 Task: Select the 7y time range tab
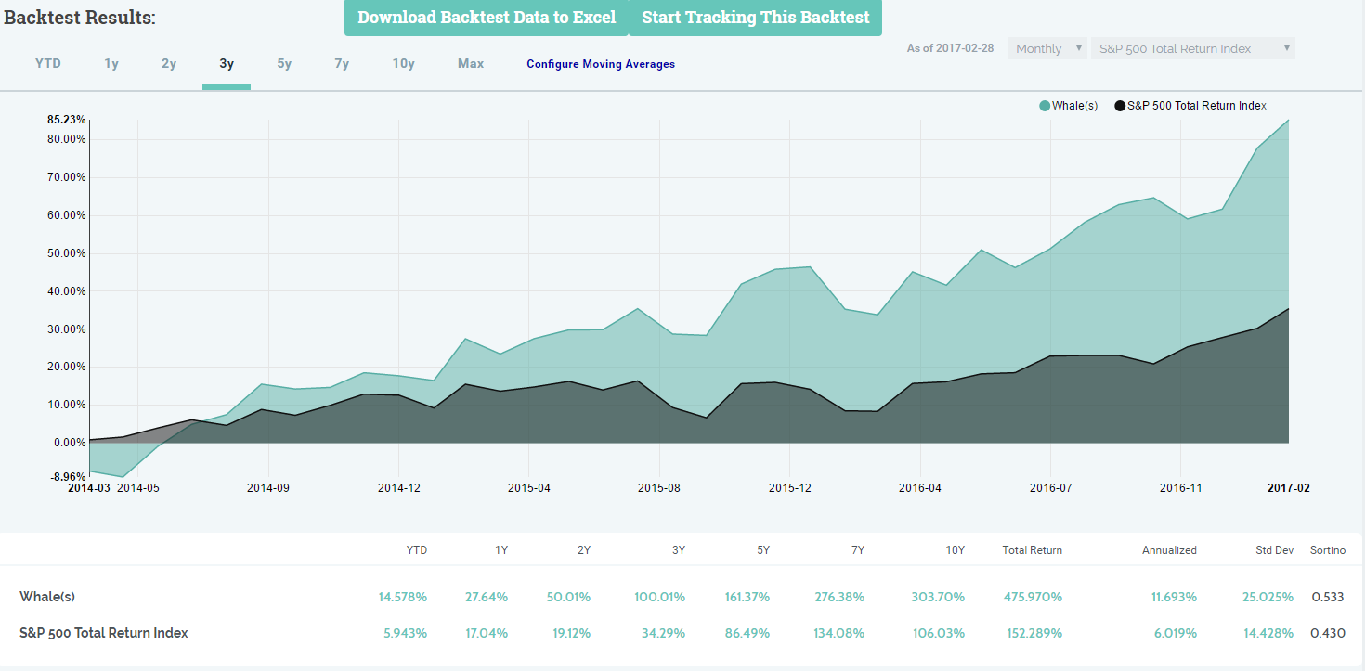(342, 64)
